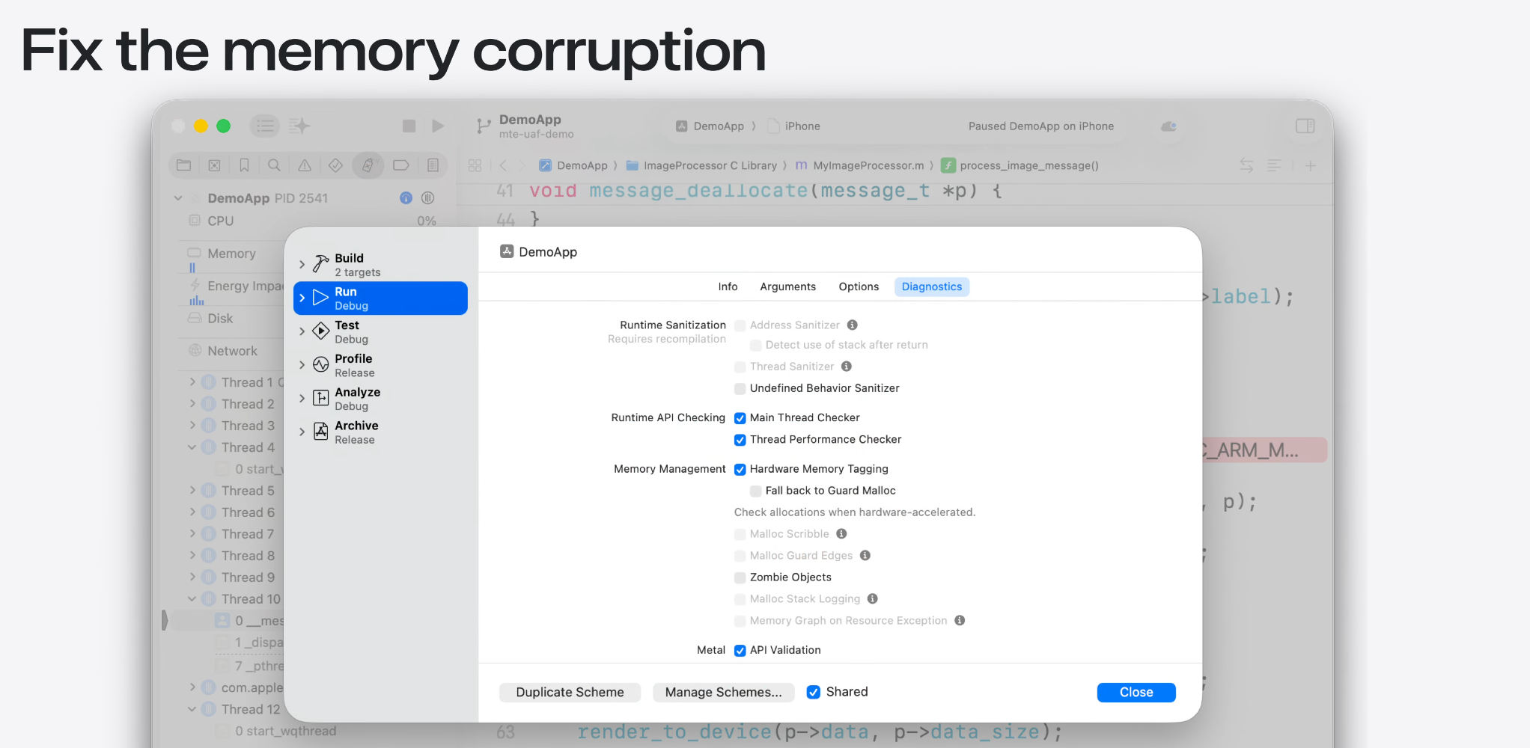Toggle the inspector panel icon
The image size is (1530, 748).
point(1305,126)
